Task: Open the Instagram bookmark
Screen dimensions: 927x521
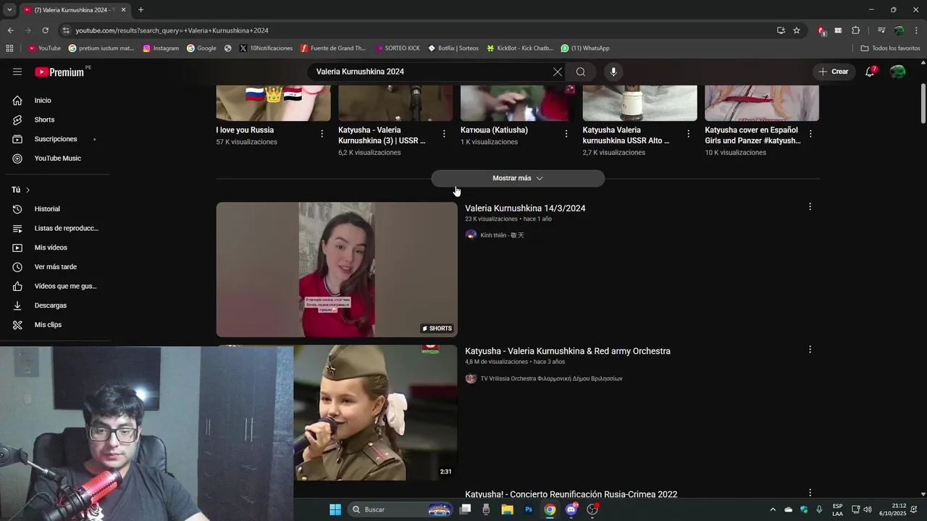Action: [x=161, y=48]
